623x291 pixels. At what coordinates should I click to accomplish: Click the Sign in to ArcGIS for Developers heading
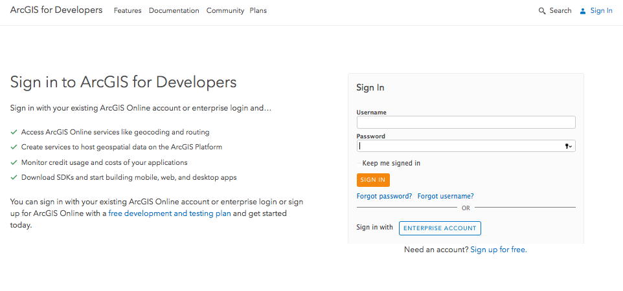pyautogui.click(x=124, y=82)
